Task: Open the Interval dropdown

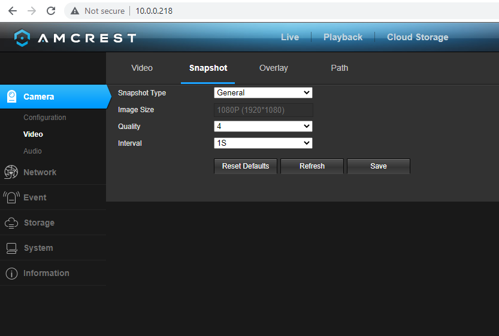Action: tap(263, 143)
